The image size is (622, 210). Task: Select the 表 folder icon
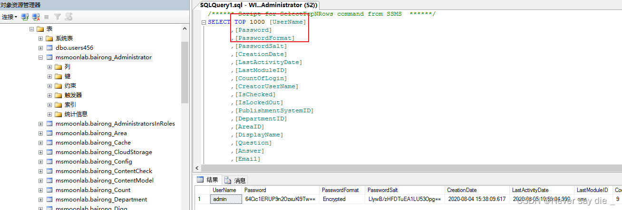40,29
